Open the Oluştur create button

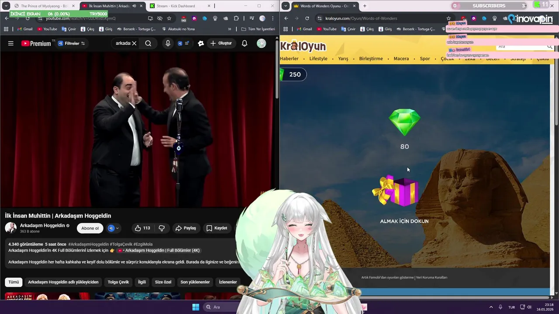[221, 43]
